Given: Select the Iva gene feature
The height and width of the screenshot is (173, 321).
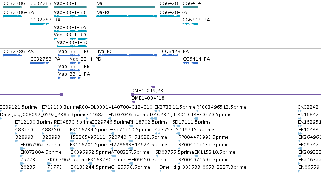Looking at the screenshot, I should [x=126, y=7].
